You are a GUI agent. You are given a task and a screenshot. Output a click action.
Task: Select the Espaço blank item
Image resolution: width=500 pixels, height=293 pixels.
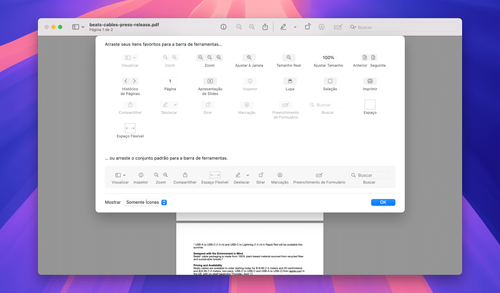pos(370,105)
